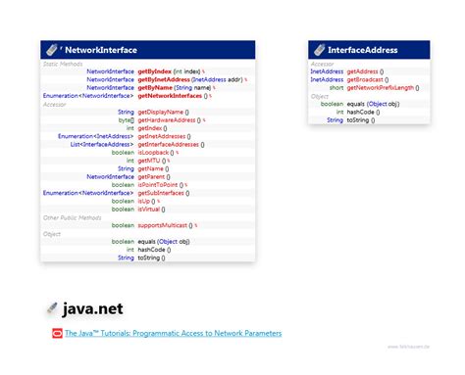Select the getHardwareAddress method
This screenshot has width=465, height=375.
(x=167, y=120)
